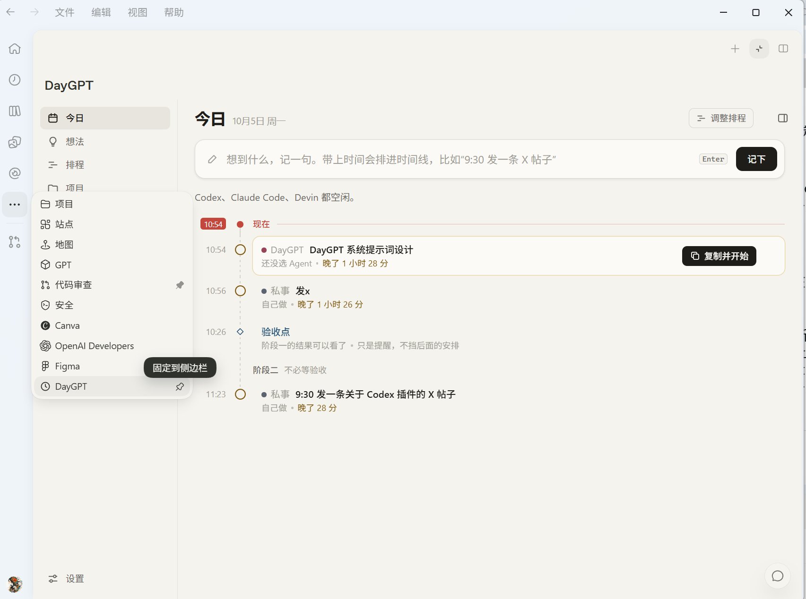This screenshot has width=806, height=599.
Task: Select 排程 in the DayGPT sidebar
Action: [105, 165]
